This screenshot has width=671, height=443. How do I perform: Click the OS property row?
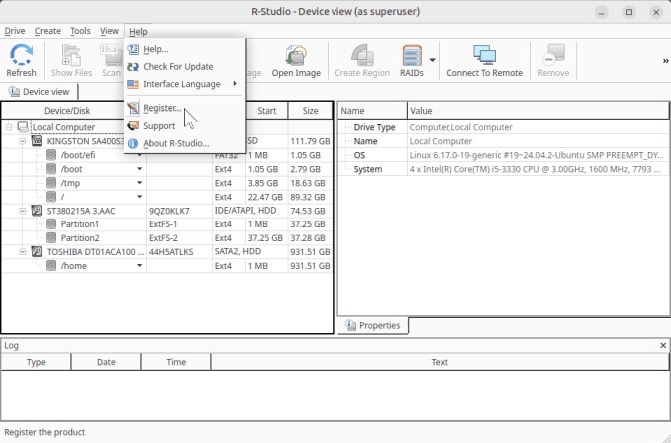(503, 155)
